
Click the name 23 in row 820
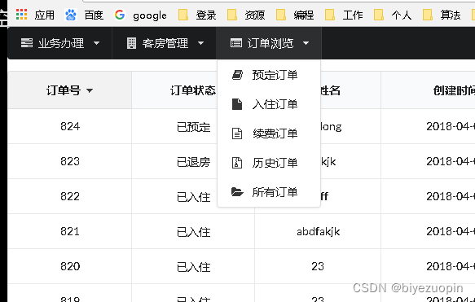click(318, 266)
